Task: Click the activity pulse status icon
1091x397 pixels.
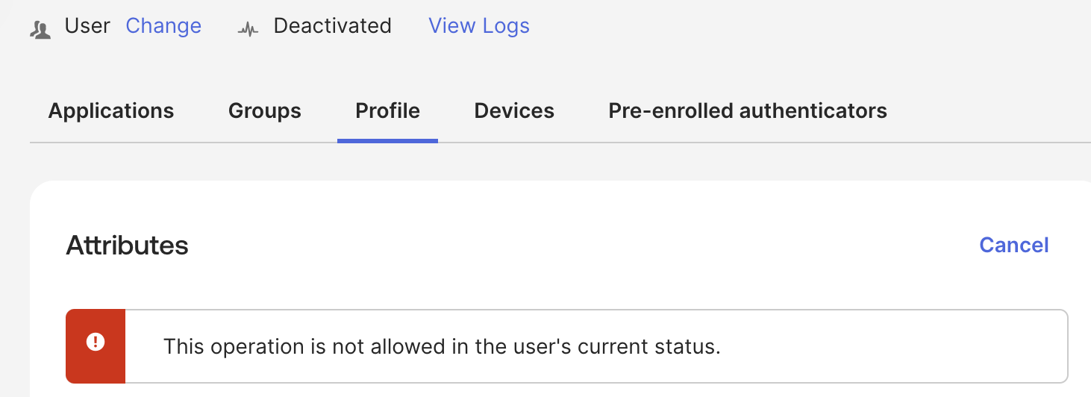Action: point(248,30)
